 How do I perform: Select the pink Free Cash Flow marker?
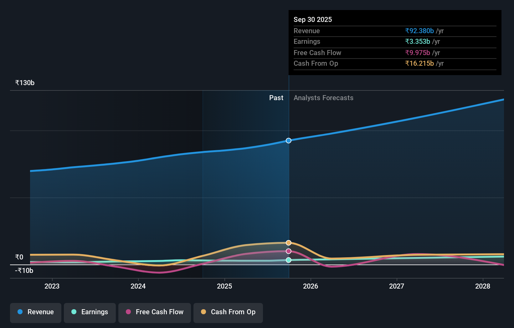pyautogui.click(x=288, y=251)
